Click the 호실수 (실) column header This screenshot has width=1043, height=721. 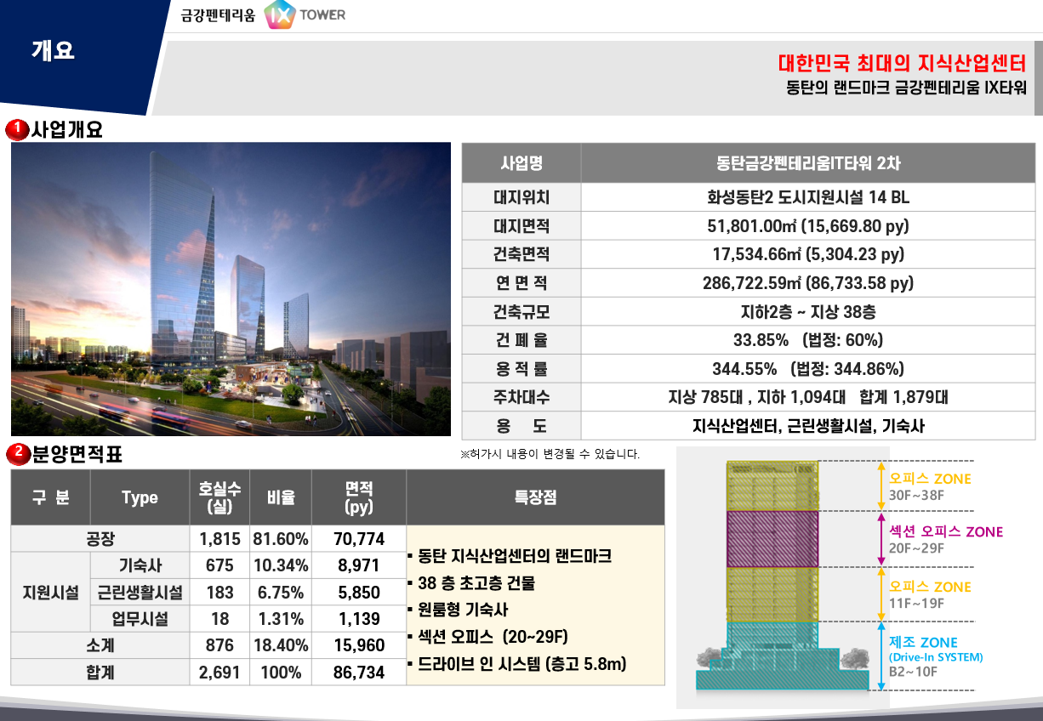pos(219,497)
